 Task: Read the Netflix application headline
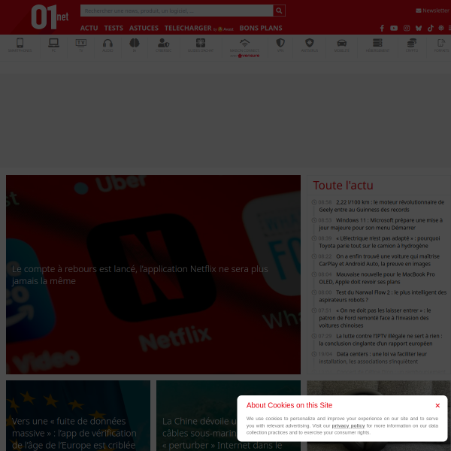click(x=140, y=274)
